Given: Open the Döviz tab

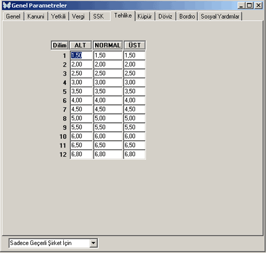Looking at the screenshot, I should pyautogui.click(x=165, y=17).
